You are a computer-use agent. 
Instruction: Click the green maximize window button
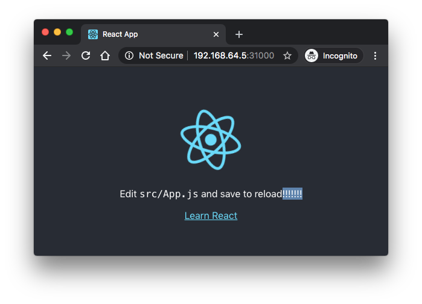[69, 32]
